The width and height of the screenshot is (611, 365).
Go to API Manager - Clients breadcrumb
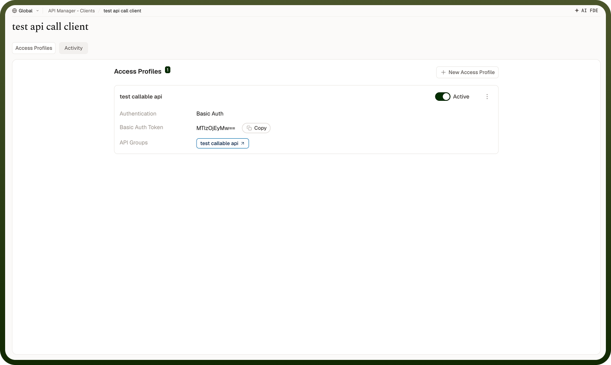pos(71,11)
